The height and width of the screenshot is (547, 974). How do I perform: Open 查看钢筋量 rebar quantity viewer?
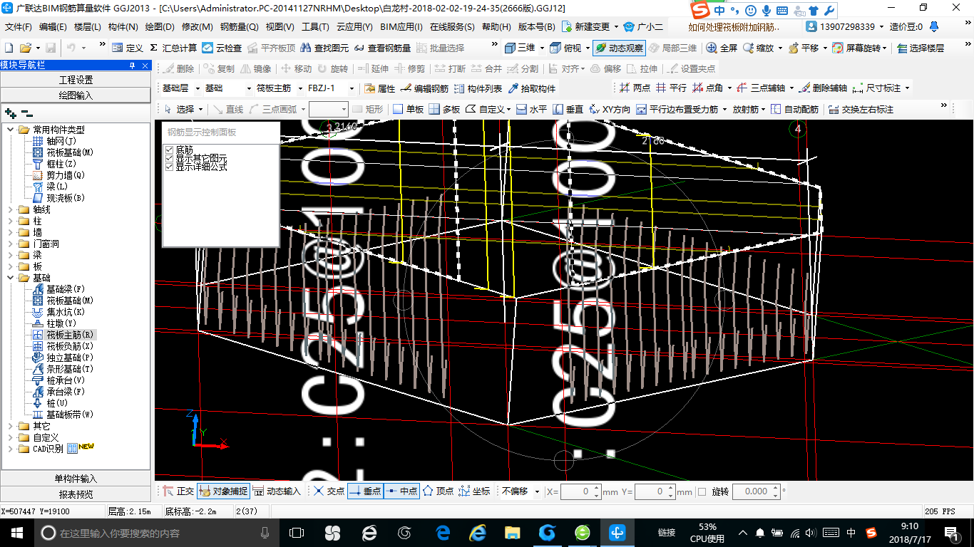pos(382,48)
